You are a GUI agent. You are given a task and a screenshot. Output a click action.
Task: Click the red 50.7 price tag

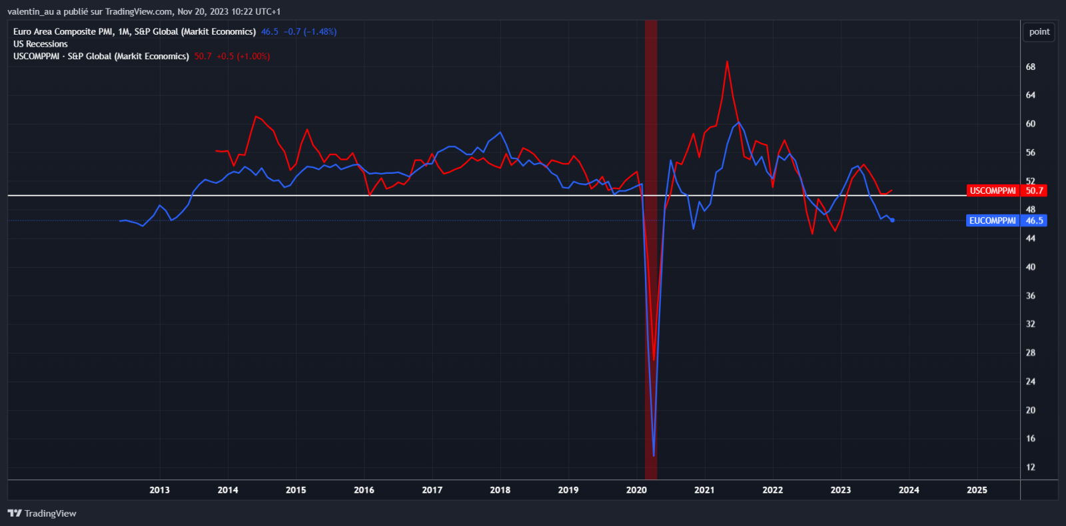[1034, 191]
